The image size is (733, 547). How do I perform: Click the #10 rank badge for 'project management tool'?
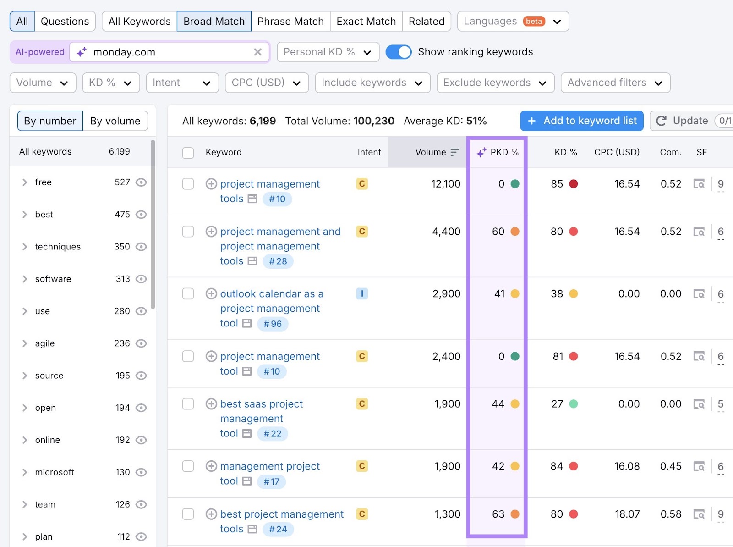(x=272, y=371)
